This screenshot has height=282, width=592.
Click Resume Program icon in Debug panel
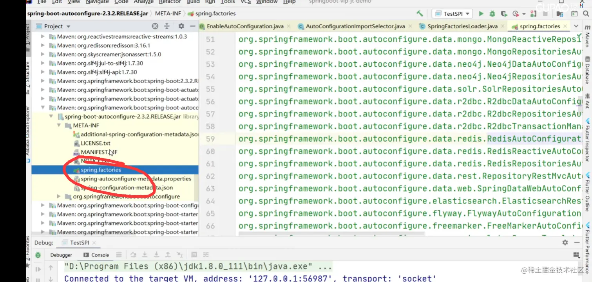(x=38, y=269)
